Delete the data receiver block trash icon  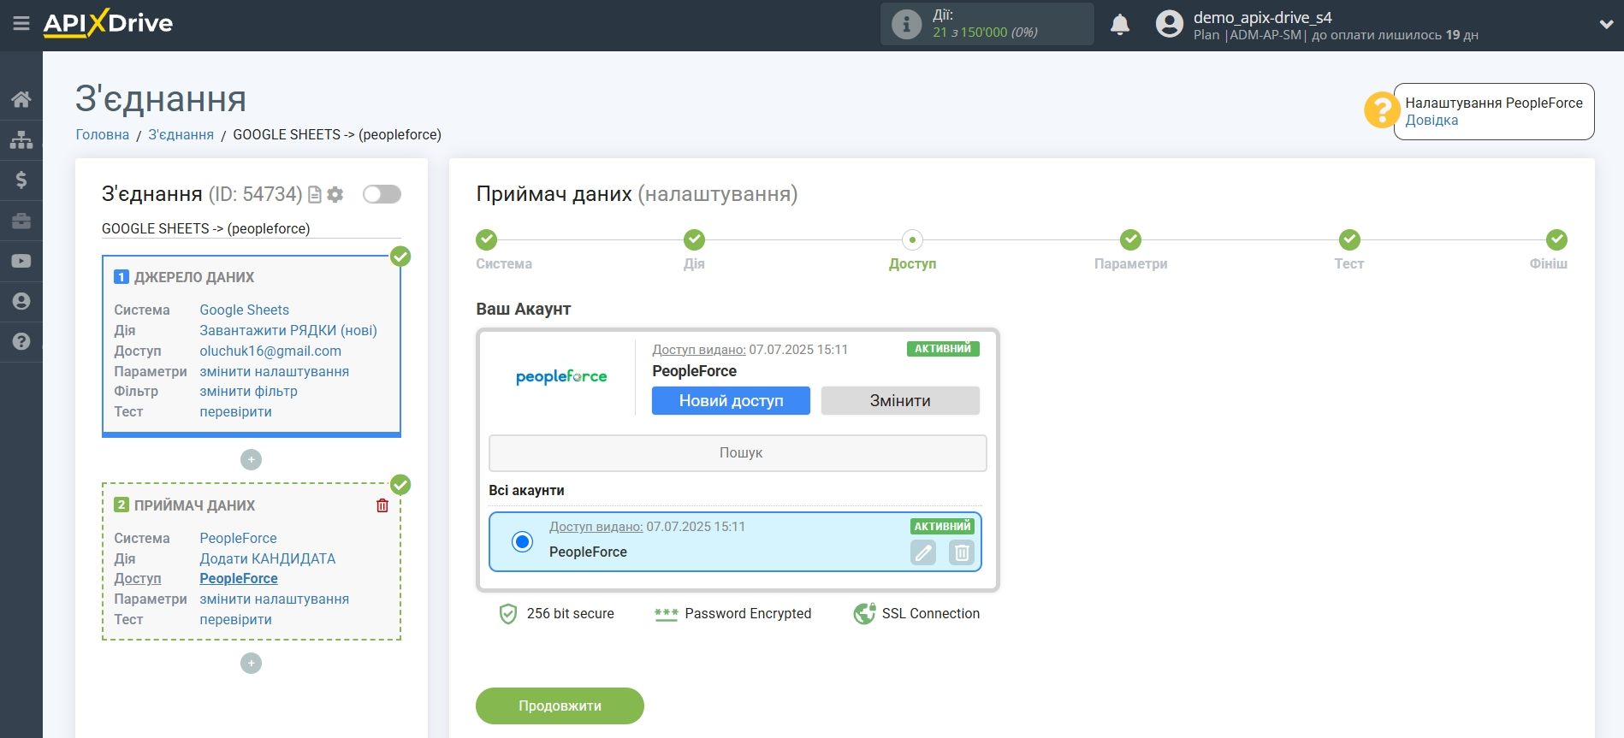coord(382,505)
